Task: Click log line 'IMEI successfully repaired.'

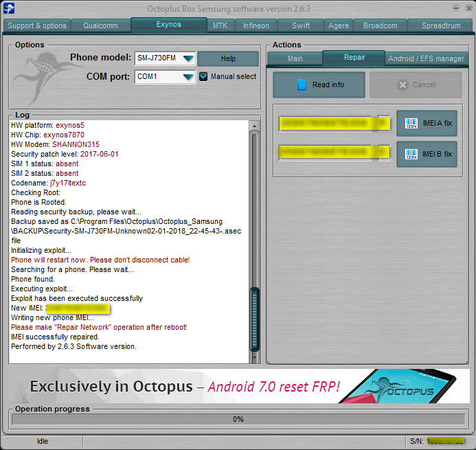Action: click(x=55, y=337)
